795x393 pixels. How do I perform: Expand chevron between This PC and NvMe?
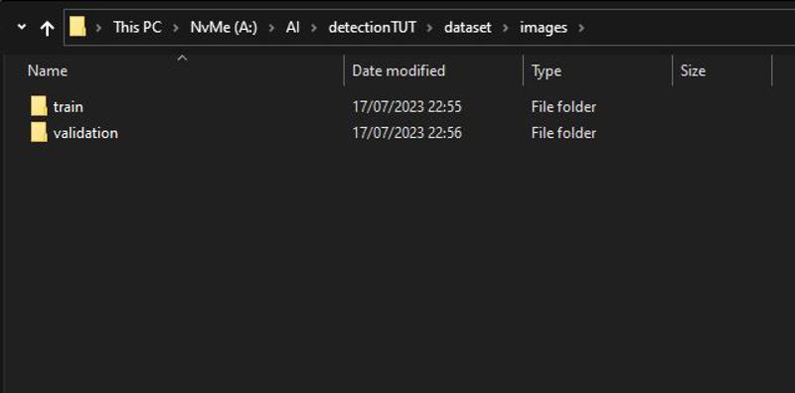[x=176, y=28]
